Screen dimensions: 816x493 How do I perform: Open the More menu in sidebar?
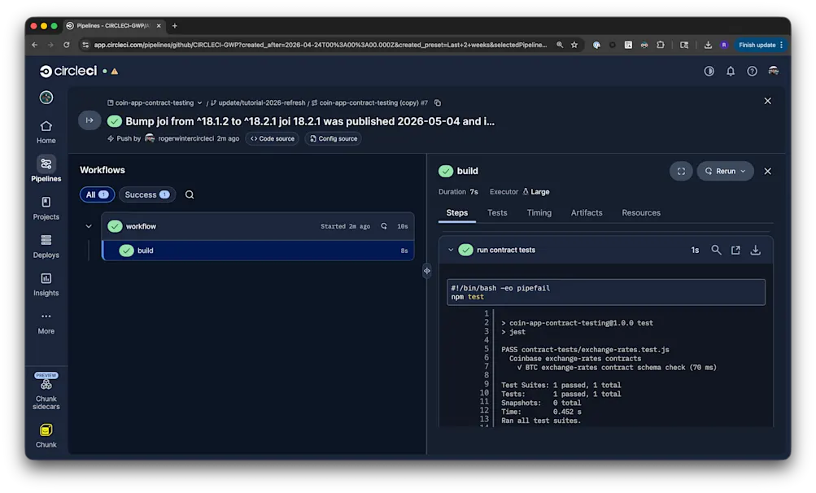tap(46, 323)
